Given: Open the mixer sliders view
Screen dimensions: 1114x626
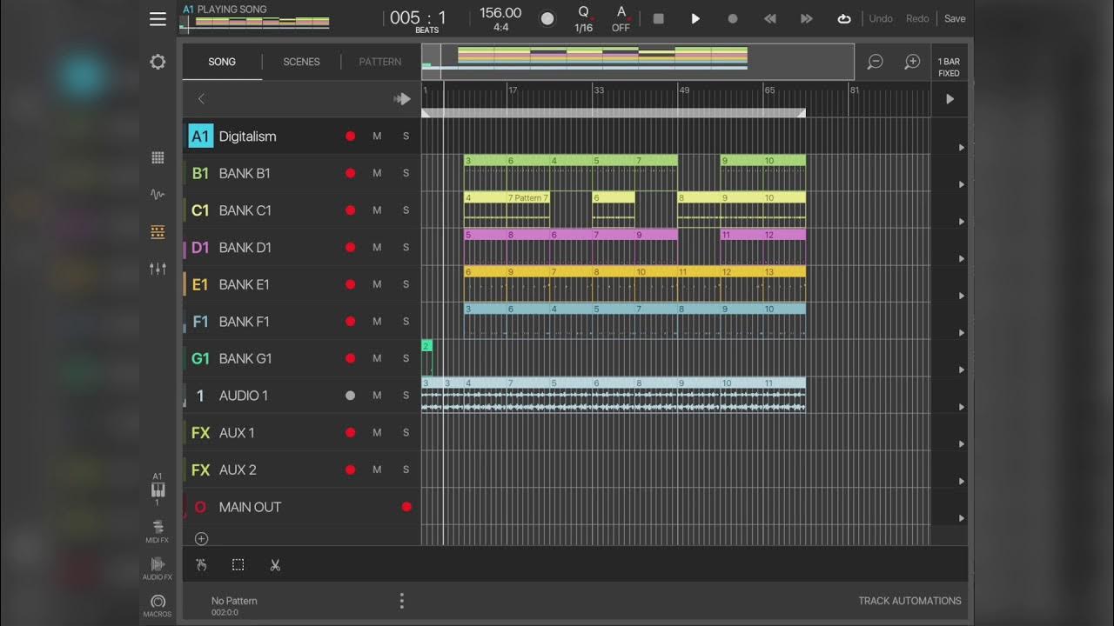Looking at the screenshot, I should tap(158, 269).
